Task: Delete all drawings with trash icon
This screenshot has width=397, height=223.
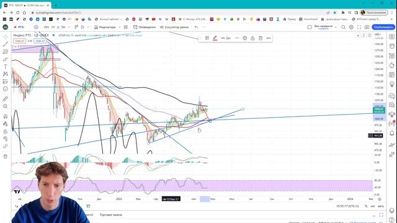Action: point(5,157)
